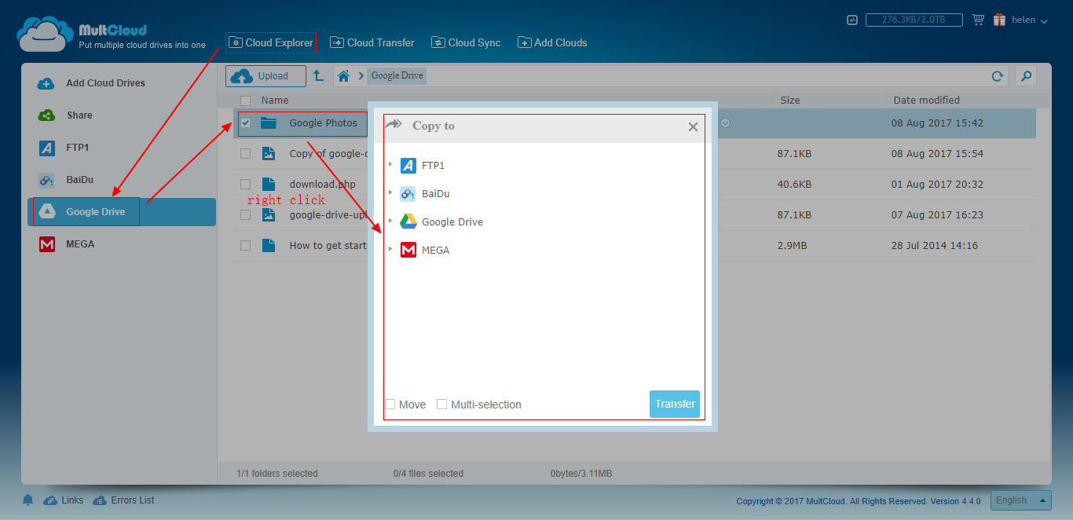The width and height of the screenshot is (1073, 520).
Task: Open the helen account dropdown
Action: click(1029, 20)
